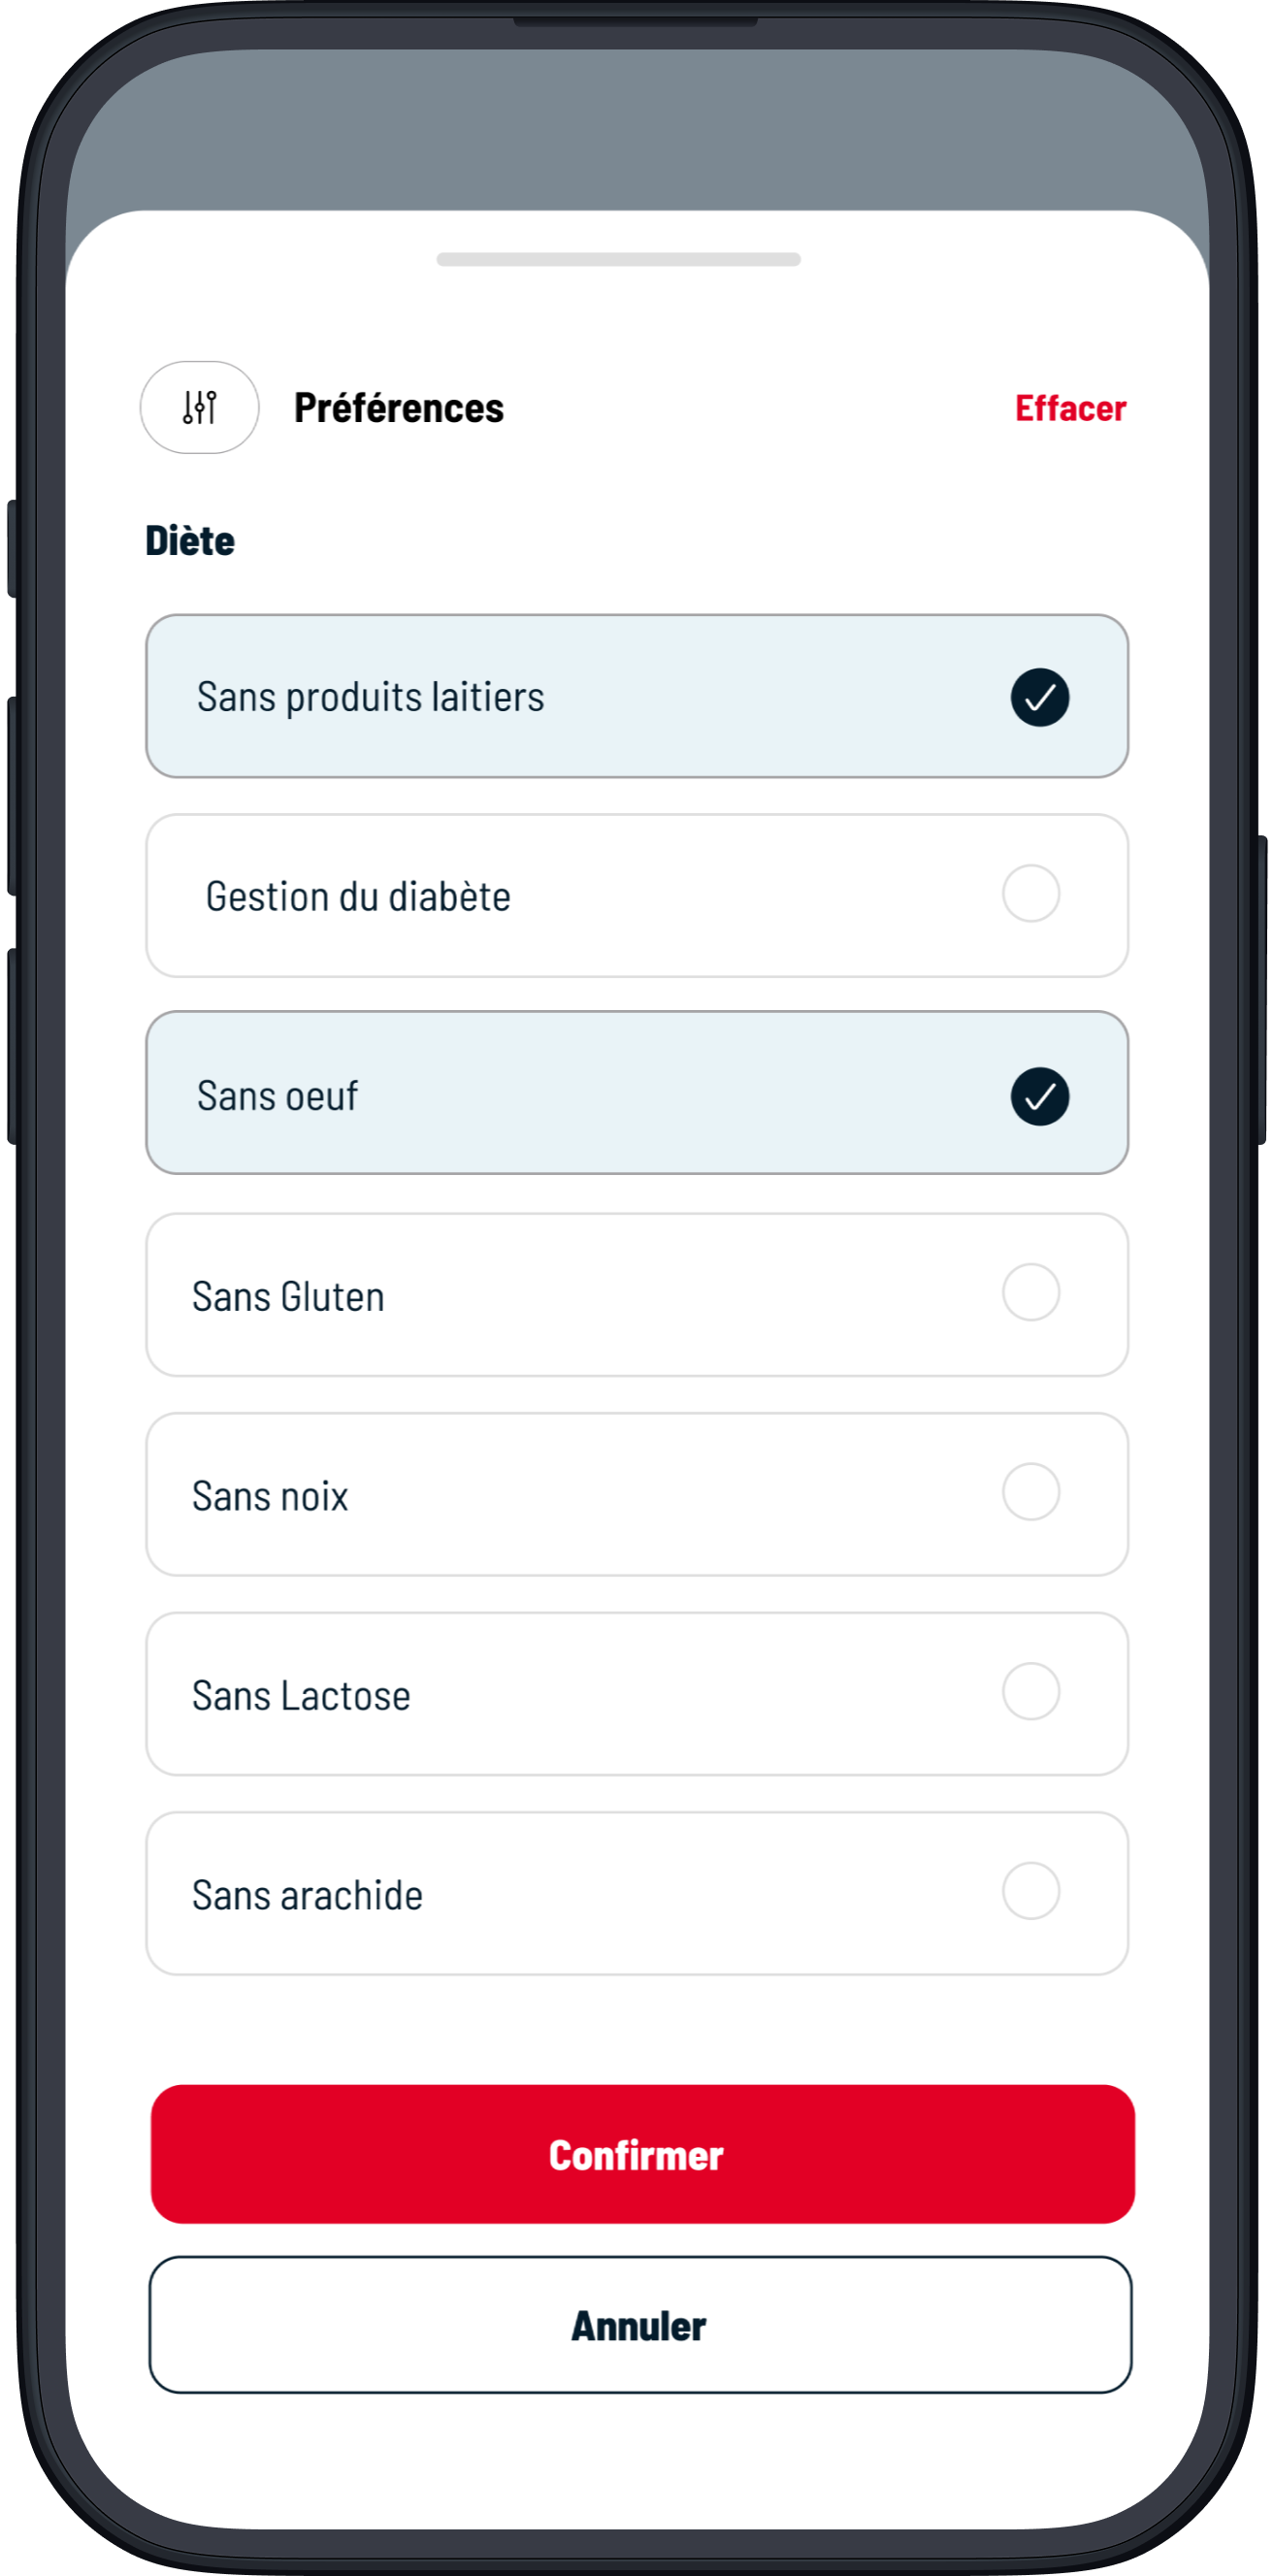Tick the Sans arachide circle
This screenshot has width=1273, height=2576.
click(x=1031, y=1891)
